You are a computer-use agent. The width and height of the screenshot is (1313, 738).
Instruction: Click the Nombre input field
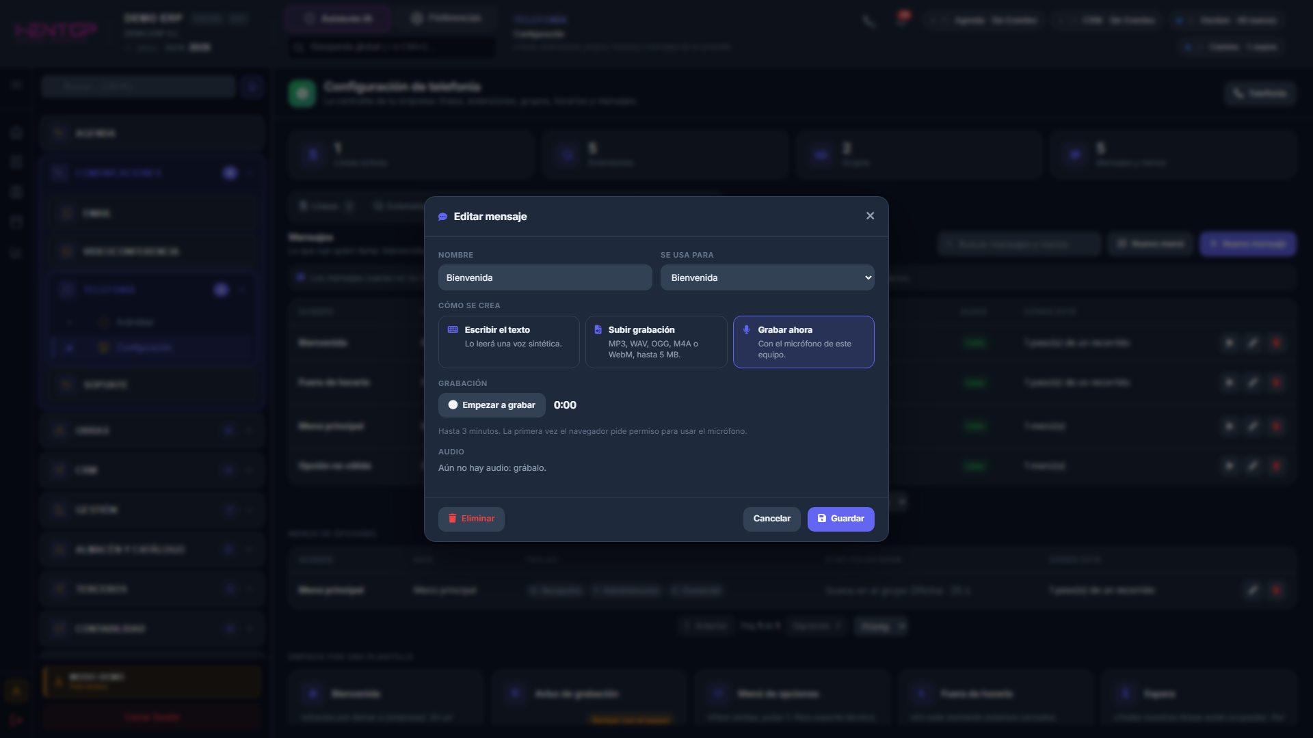(545, 277)
